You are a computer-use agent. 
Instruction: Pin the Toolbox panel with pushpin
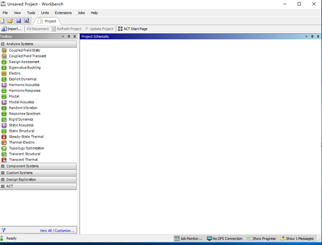click(69, 37)
